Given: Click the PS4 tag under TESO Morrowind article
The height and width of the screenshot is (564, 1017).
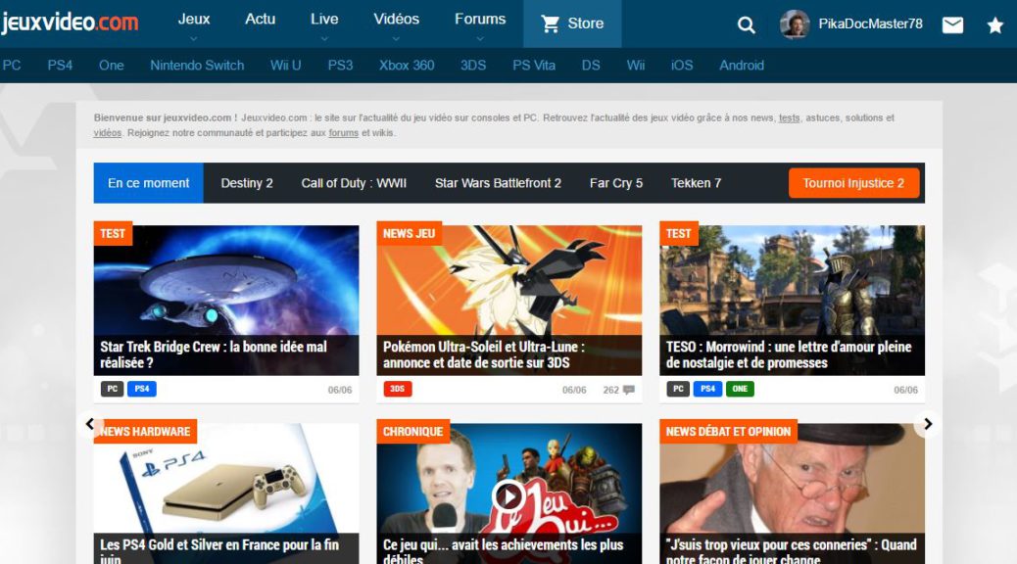Looking at the screenshot, I should click(707, 389).
